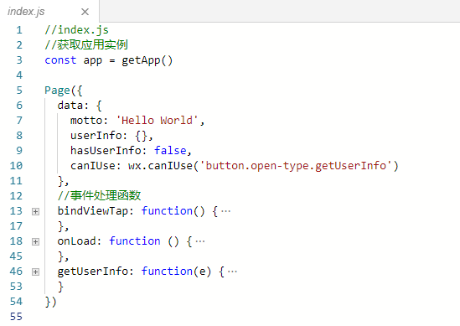Click 'function' keyword on the bindViewTap line
The width and height of the screenshot is (460, 326).
click(x=167, y=211)
